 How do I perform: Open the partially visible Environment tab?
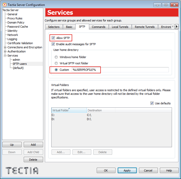coord(165,27)
